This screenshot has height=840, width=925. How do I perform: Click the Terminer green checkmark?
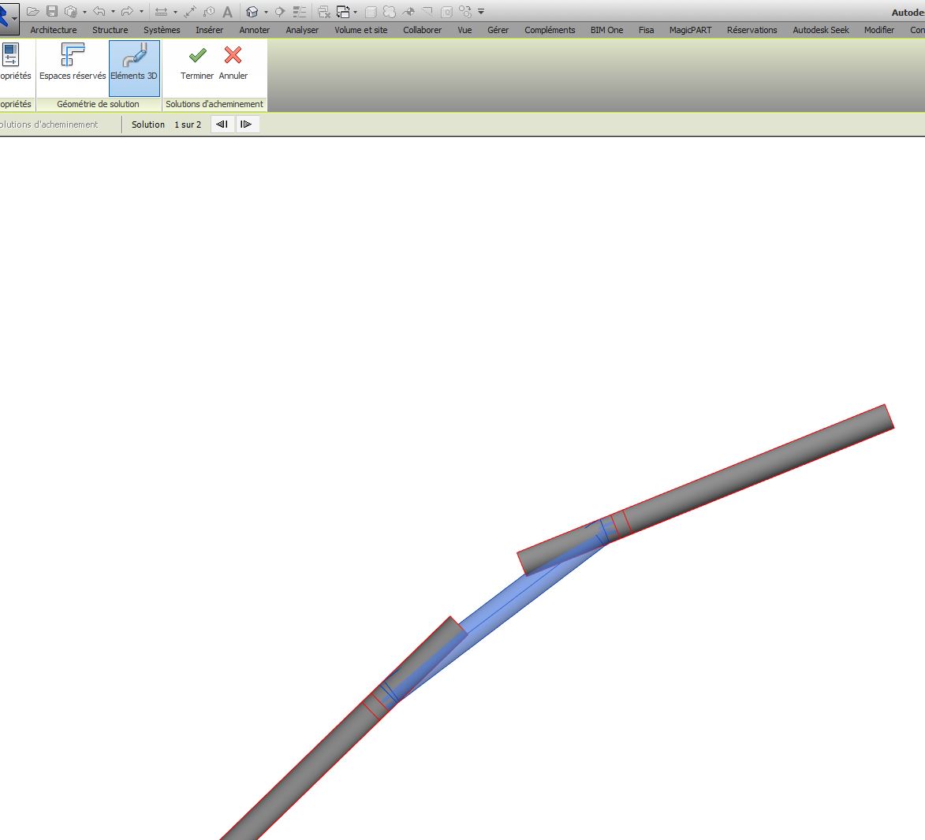(197, 56)
